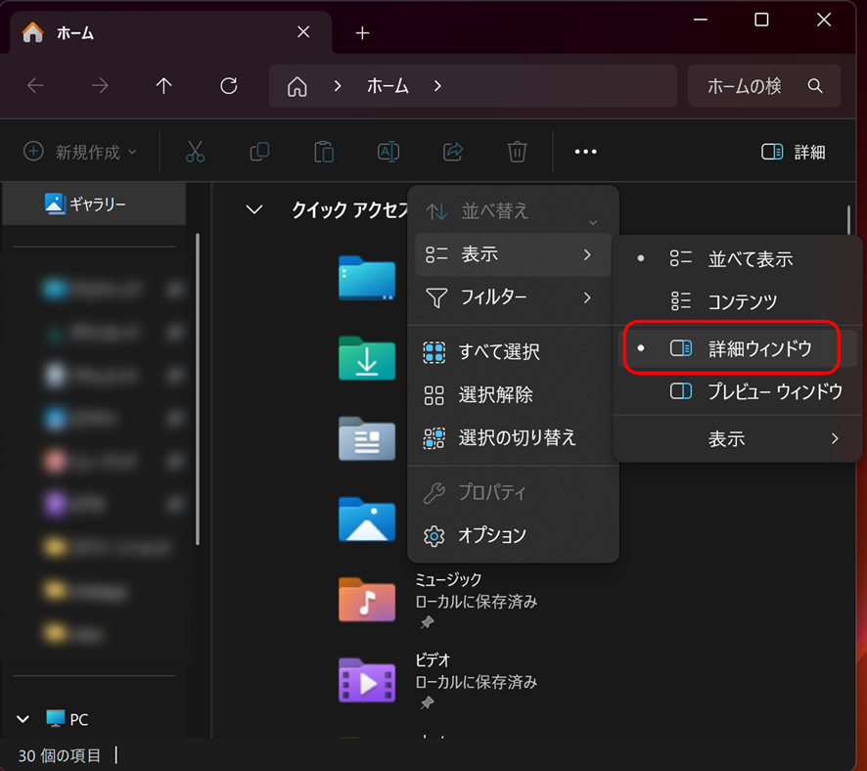Click the Paste clipboard icon

[324, 152]
